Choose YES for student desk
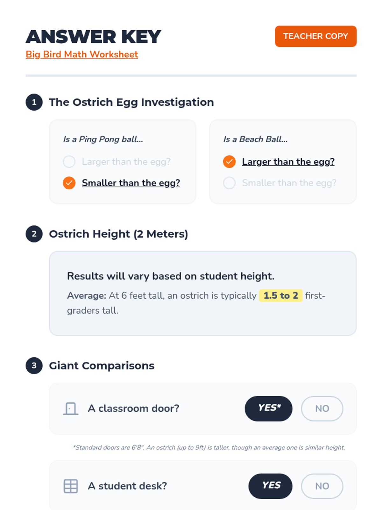382x510 pixels. [x=271, y=486]
